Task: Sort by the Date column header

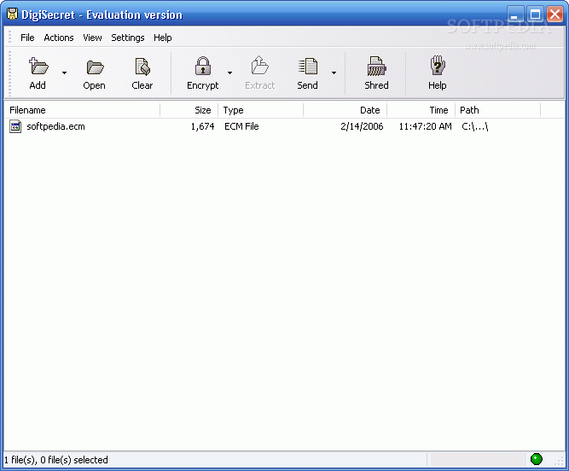Action: click(x=345, y=110)
